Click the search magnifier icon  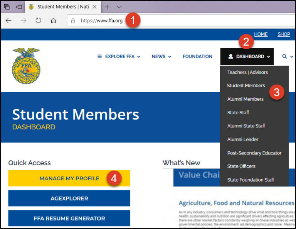click(x=284, y=56)
